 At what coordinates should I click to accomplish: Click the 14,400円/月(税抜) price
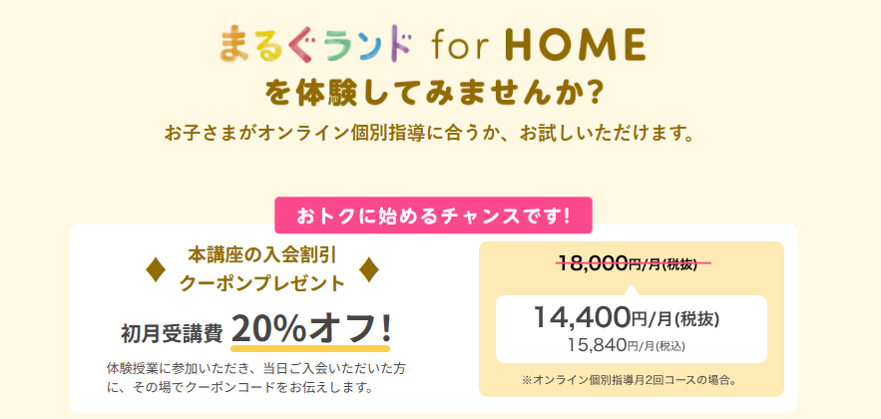coord(627,318)
